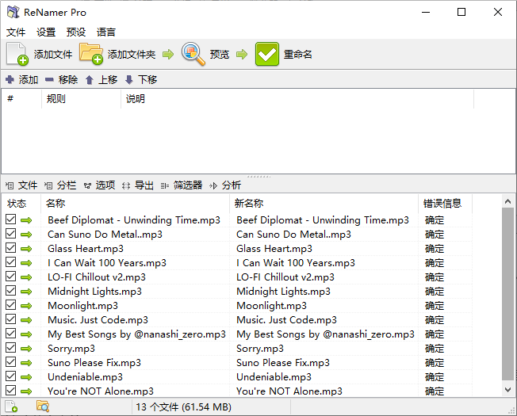Viewport: 517px width, 416px height.
Task: Click the icon beside 分析 in files toolbar
Action: (213, 185)
